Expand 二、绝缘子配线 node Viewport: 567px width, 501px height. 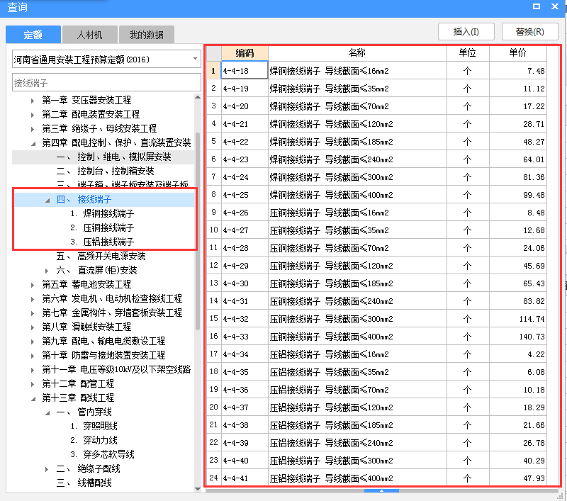click(x=47, y=469)
